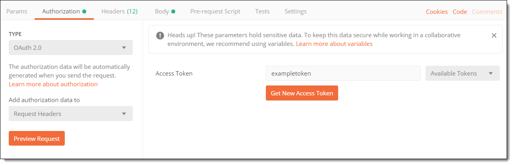Follow Learn more about variables link
513x165 pixels.
click(x=334, y=44)
